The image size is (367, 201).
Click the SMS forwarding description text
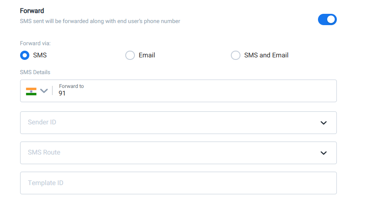pos(100,21)
